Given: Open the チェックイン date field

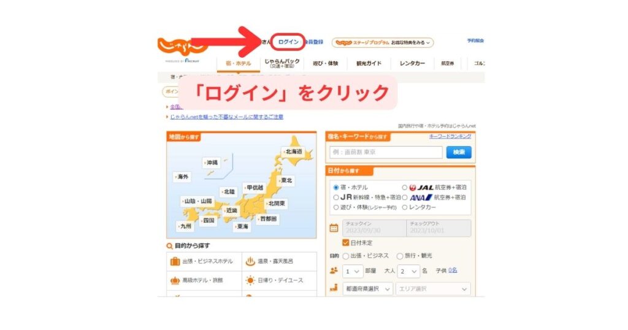Looking at the screenshot, I should (374, 228).
